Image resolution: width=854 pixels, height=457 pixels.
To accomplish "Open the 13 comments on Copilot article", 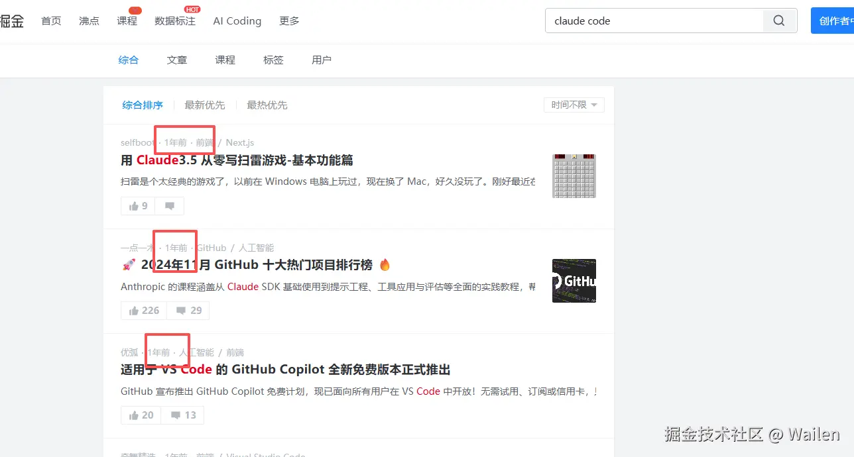I will [x=182, y=415].
